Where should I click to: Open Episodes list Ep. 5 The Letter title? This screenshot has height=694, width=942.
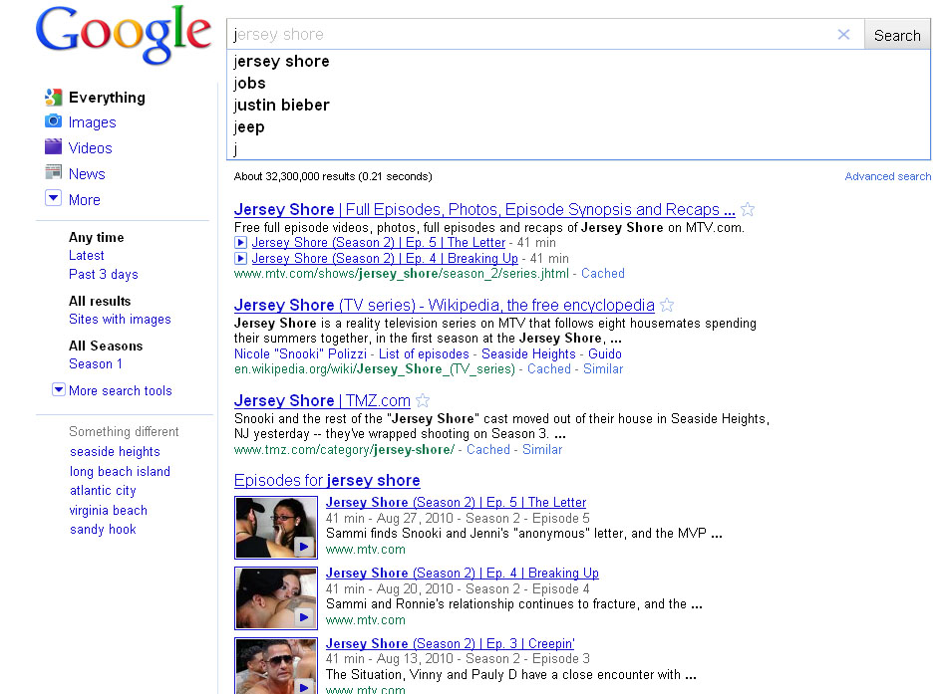[456, 502]
